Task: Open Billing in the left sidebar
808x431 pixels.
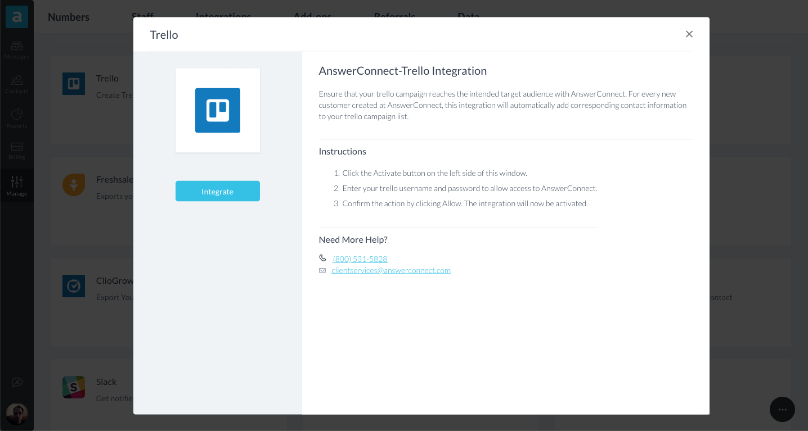Action: pos(17,151)
